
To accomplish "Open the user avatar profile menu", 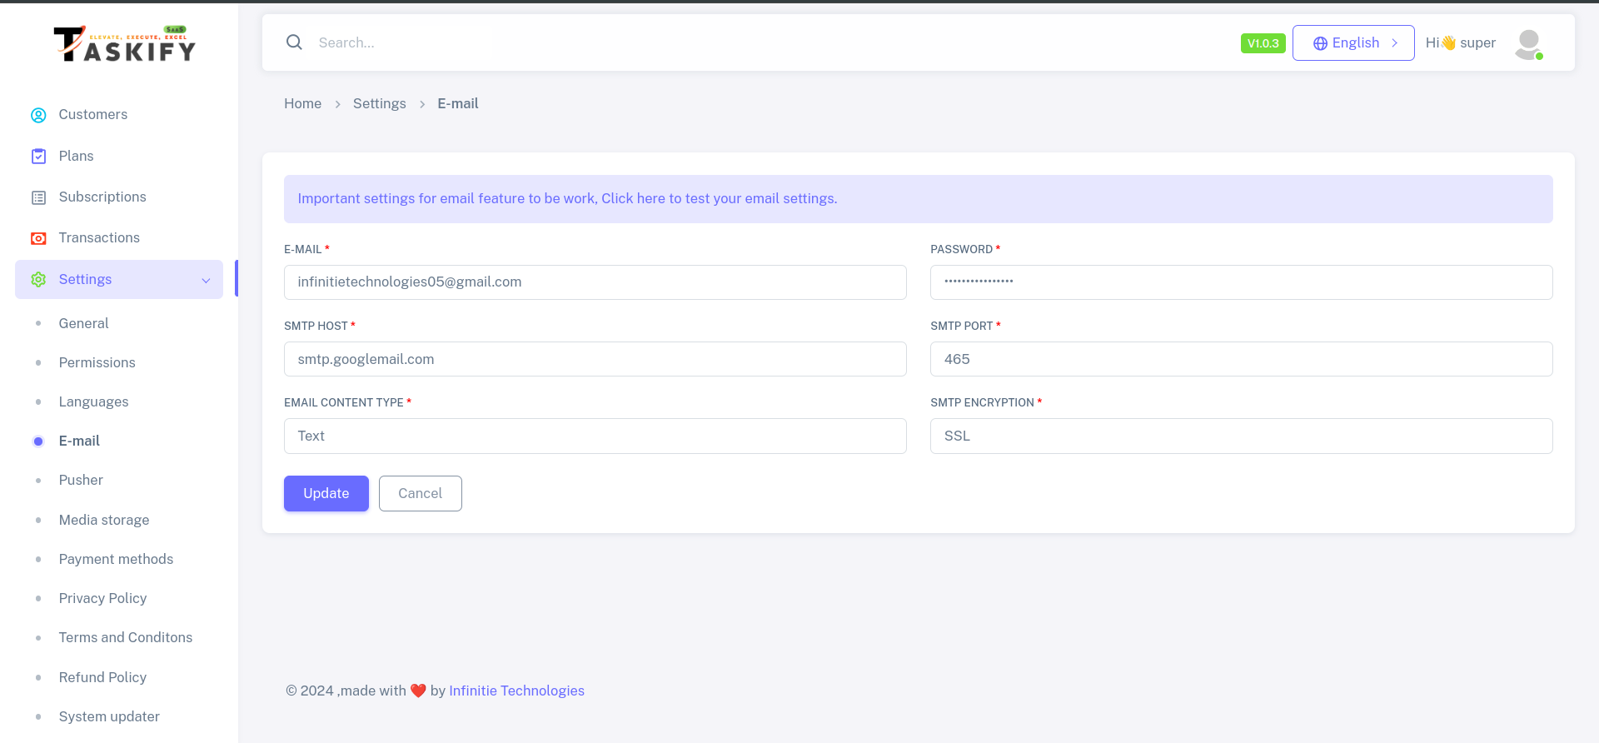I will 1528,43.
